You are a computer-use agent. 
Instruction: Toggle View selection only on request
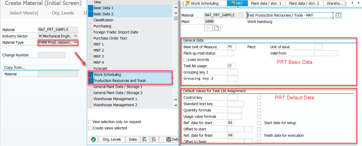[90, 122]
